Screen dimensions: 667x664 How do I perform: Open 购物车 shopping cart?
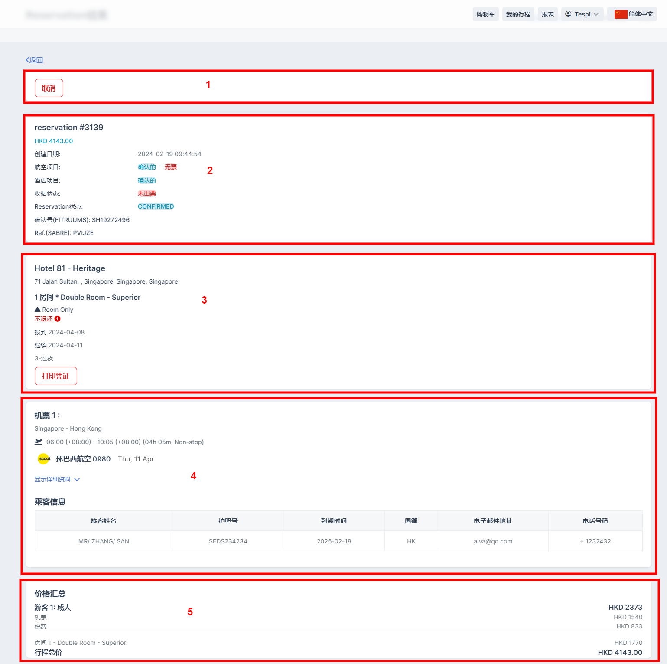click(485, 14)
